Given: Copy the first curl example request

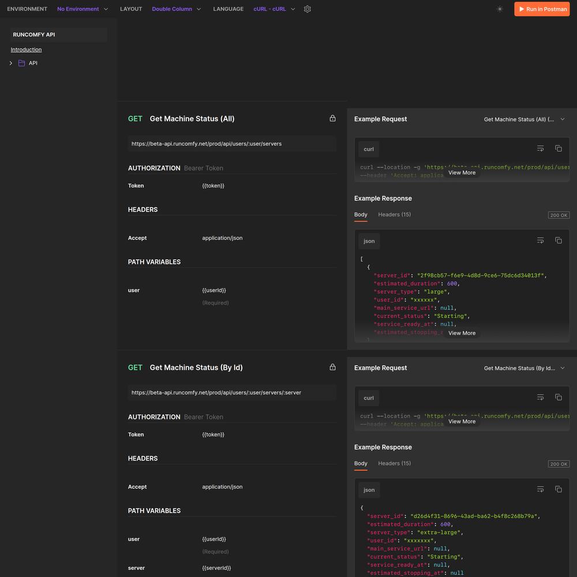Looking at the screenshot, I should click(x=558, y=148).
